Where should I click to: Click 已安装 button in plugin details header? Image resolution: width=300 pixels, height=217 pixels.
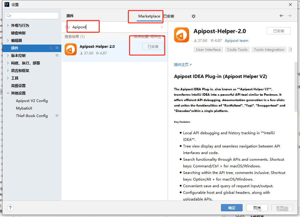tap(279, 31)
